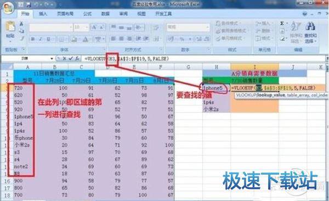Open the round Office button menu
The image size is (329, 201).
tap(8, 8)
